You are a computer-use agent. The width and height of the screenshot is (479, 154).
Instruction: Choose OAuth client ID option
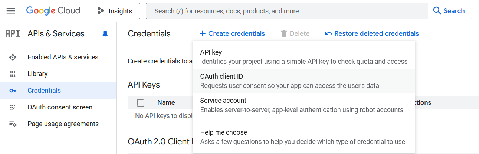click(304, 81)
